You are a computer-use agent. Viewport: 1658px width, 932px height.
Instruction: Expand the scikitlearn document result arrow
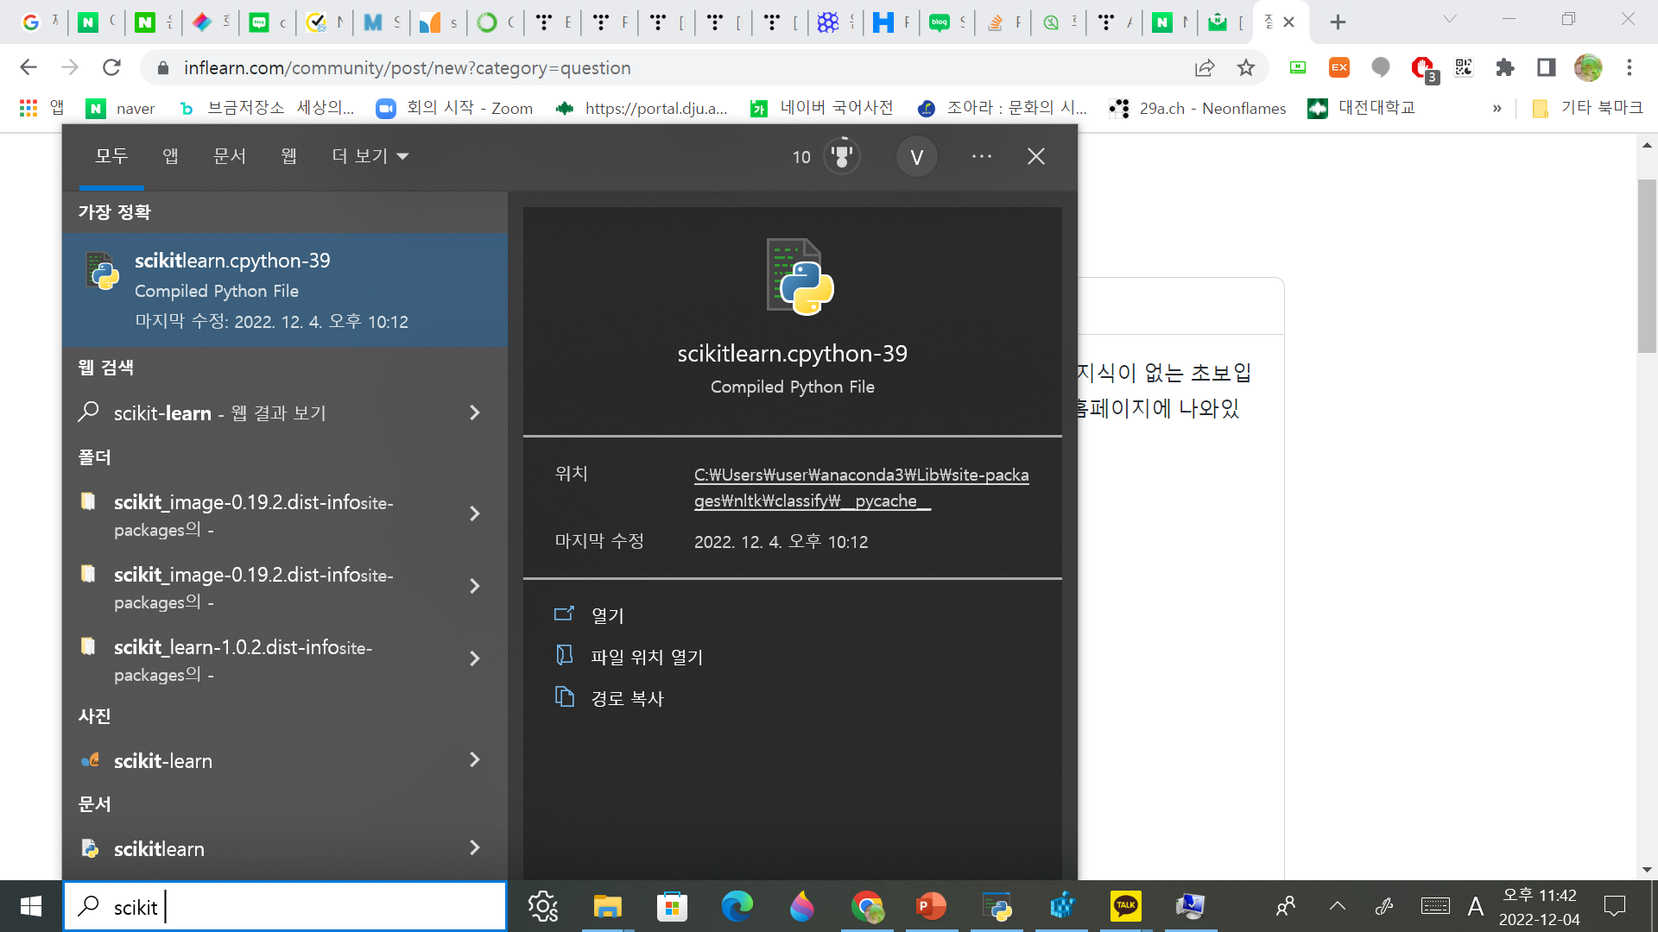point(474,848)
